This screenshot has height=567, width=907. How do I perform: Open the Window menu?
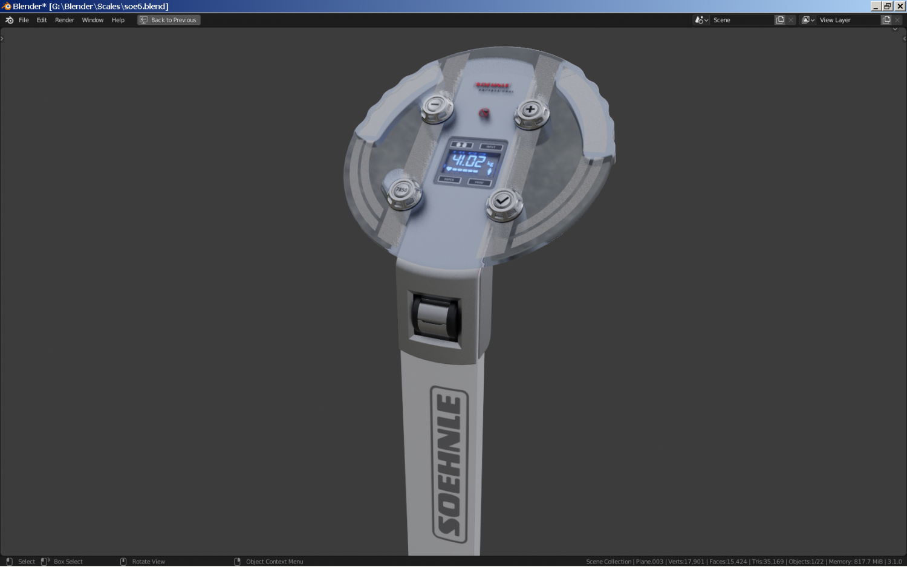click(x=93, y=20)
